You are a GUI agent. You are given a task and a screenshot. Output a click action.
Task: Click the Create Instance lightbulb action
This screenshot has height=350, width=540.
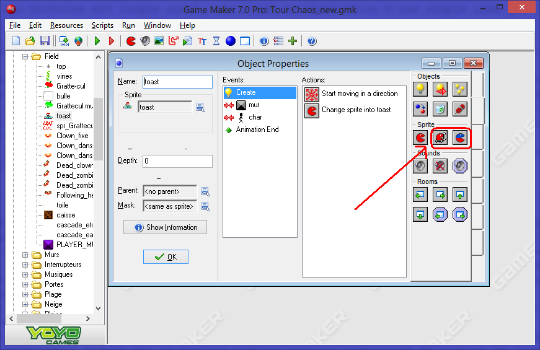click(x=421, y=90)
